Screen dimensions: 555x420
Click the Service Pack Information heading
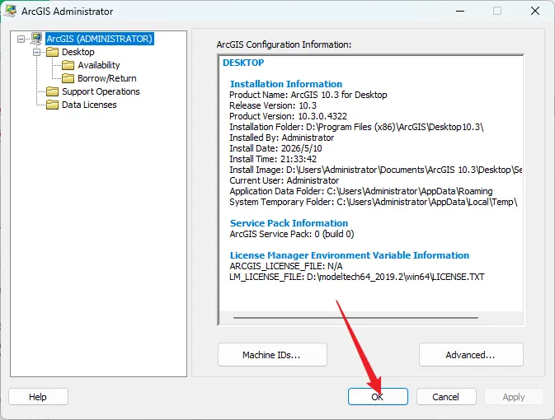(x=289, y=223)
